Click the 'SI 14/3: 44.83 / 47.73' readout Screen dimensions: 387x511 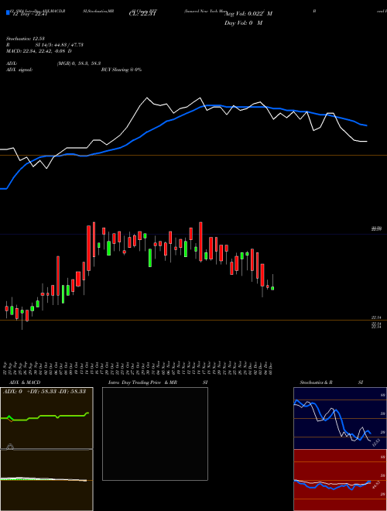pyautogui.click(x=59, y=45)
